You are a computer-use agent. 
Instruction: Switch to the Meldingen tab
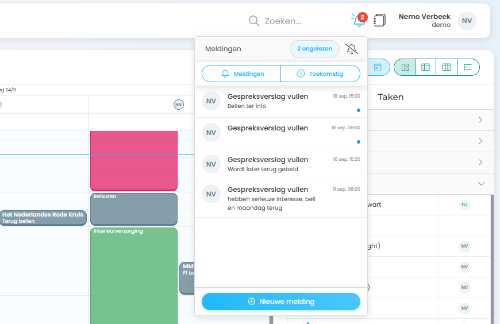tap(241, 74)
